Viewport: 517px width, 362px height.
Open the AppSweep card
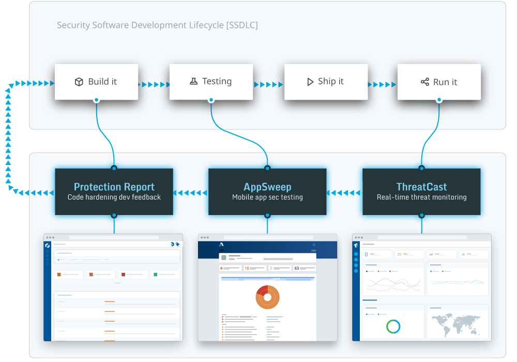click(267, 192)
